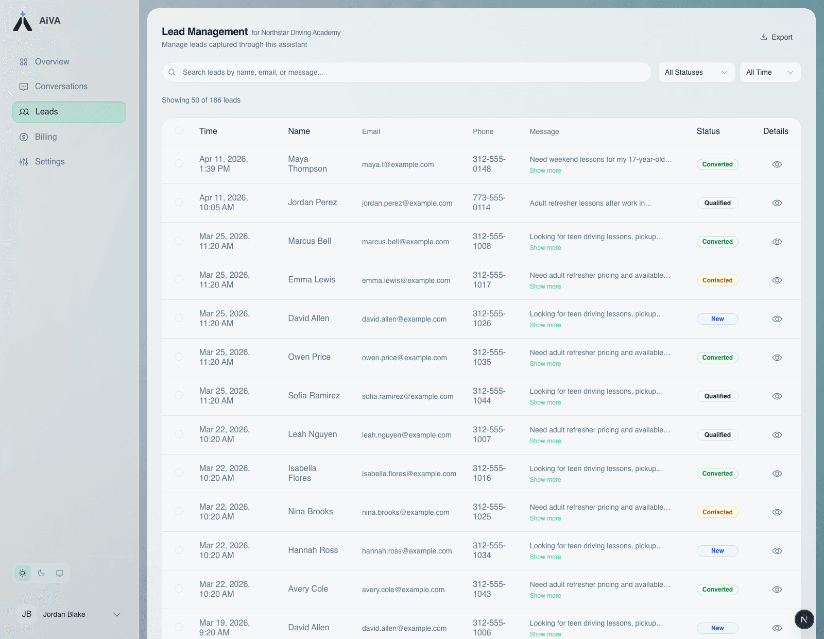
Task: Open the Billing section
Action: 46,137
